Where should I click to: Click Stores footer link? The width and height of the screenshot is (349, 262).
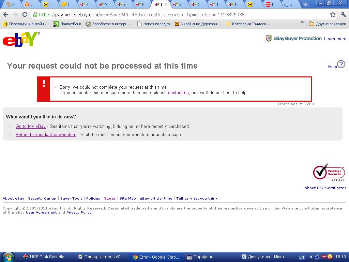click(x=110, y=198)
